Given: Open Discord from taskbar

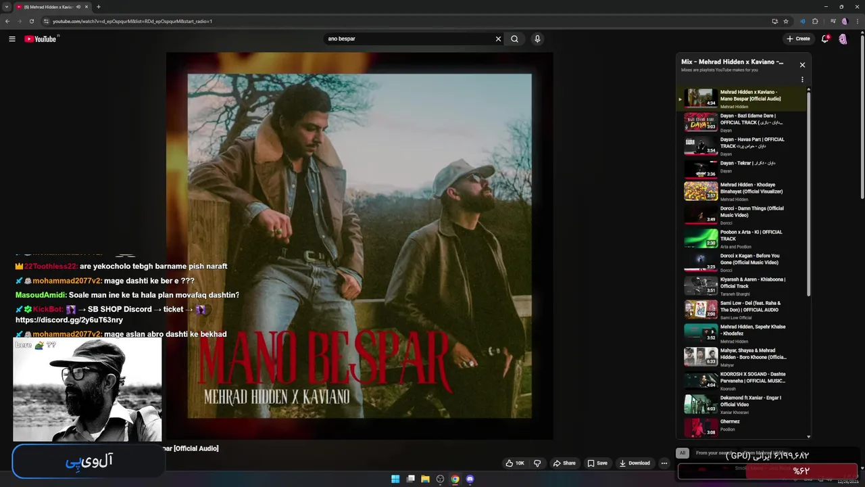Looking at the screenshot, I should click(x=470, y=479).
